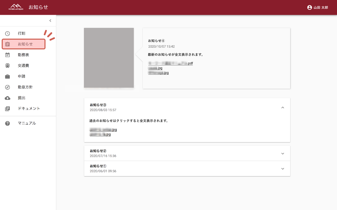Collapse the お知らせ③ panel
The height and width of the screenshot is (210, 337).
282,108
